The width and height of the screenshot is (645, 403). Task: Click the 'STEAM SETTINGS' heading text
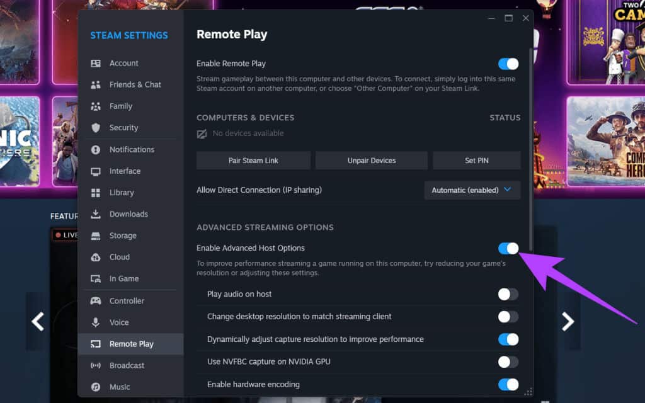[x=128, y=35]
